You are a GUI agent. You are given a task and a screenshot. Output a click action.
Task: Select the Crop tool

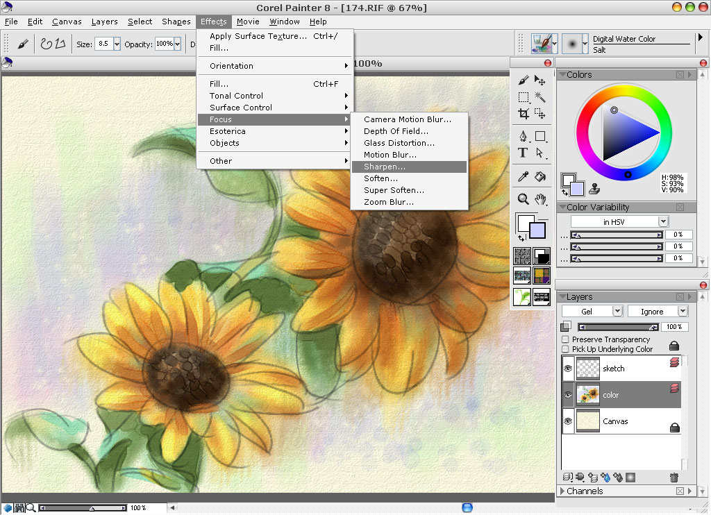tap(524, 113)
